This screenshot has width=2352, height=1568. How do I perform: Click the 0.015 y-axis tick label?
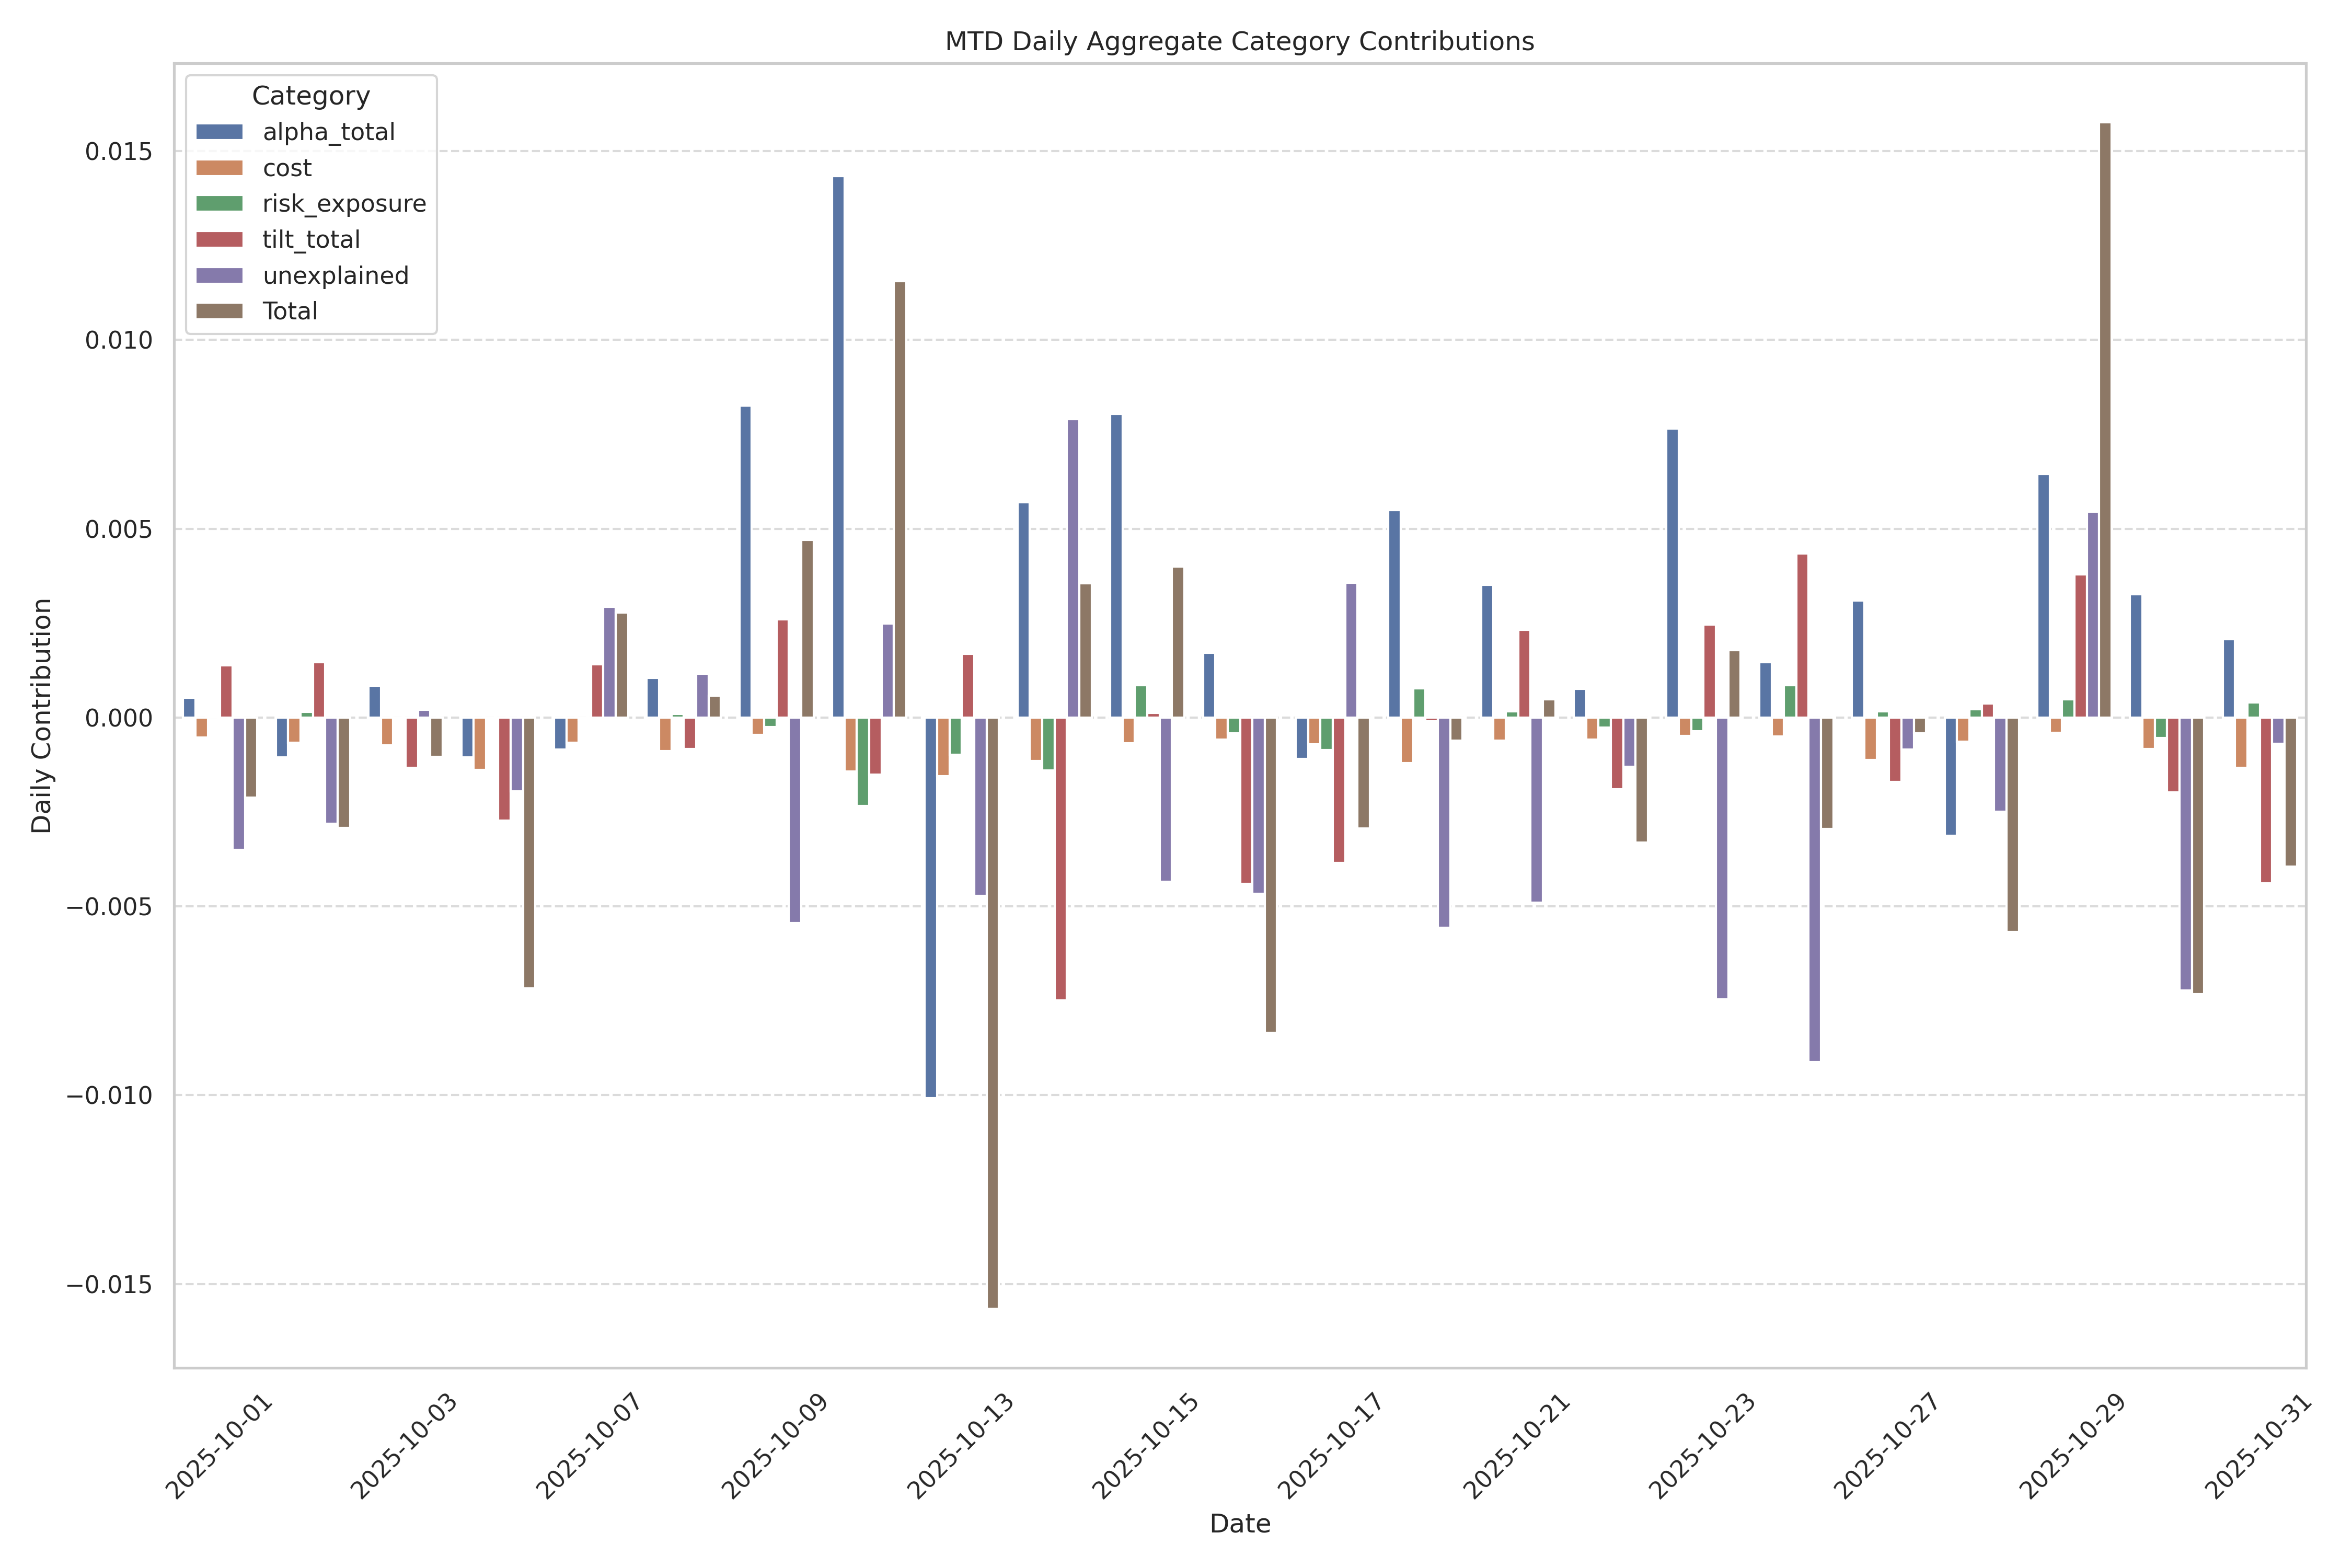coord(118,152)
